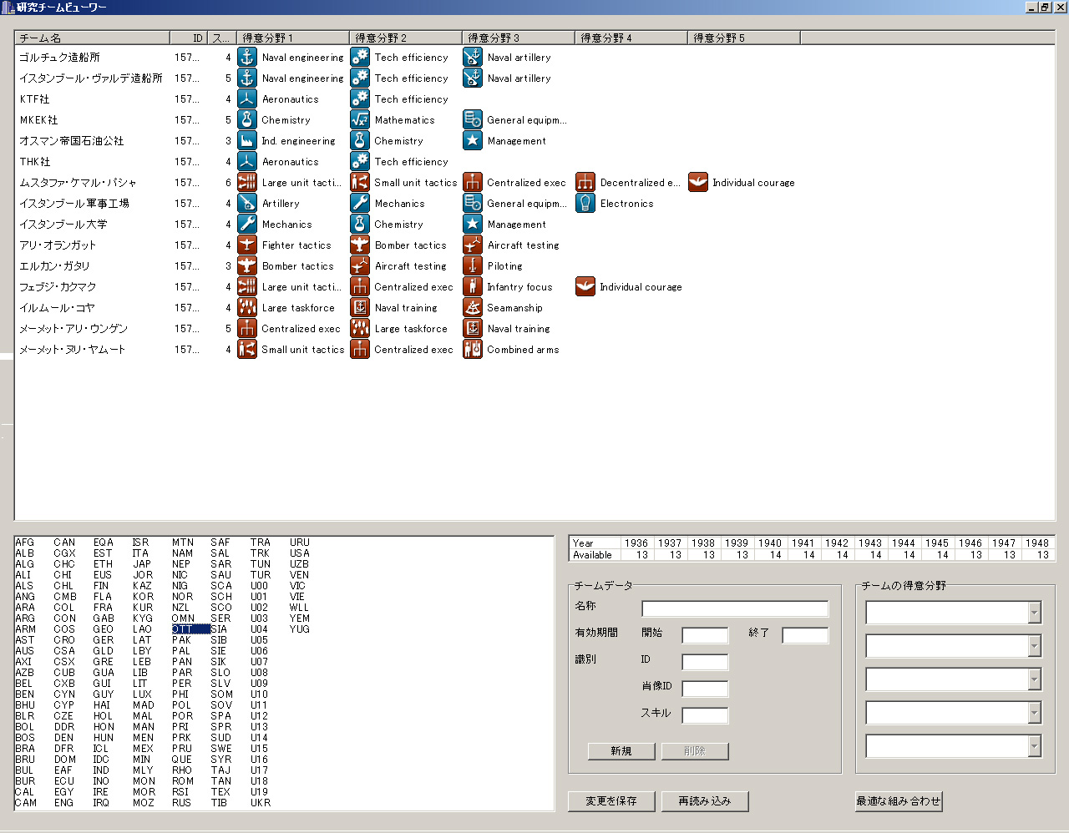
Task: Click the 変更を保存 button
Action: [611, 801]
